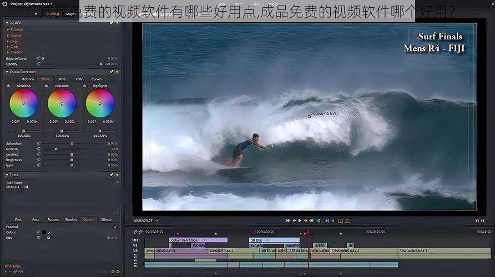
Task: Adjust the Gamma slider handle
Action: (56, 149)
